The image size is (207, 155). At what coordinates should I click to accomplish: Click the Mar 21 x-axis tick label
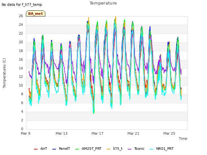click(x=133, y=133)
